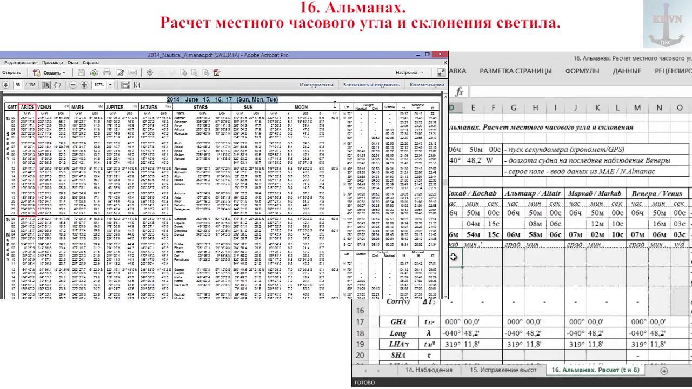The height and width of the screenshot is (389, 692).
Task: Open the Настройка dropdown in Acrobat
Action: coord(409,72)
